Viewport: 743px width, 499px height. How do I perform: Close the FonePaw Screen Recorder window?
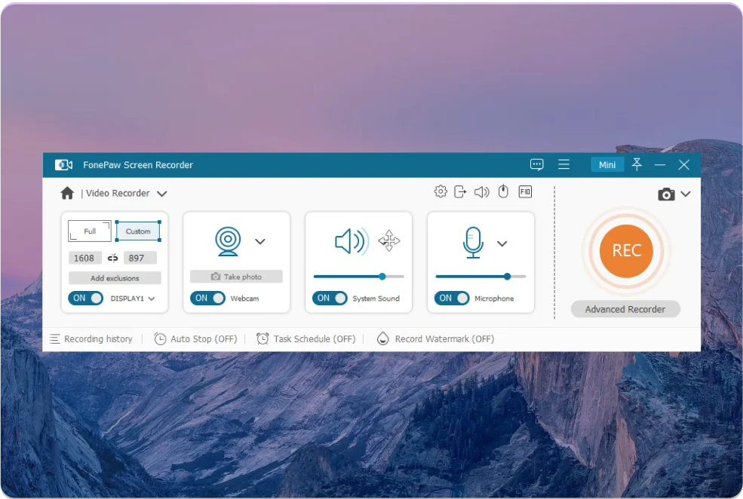click(683, 165)
